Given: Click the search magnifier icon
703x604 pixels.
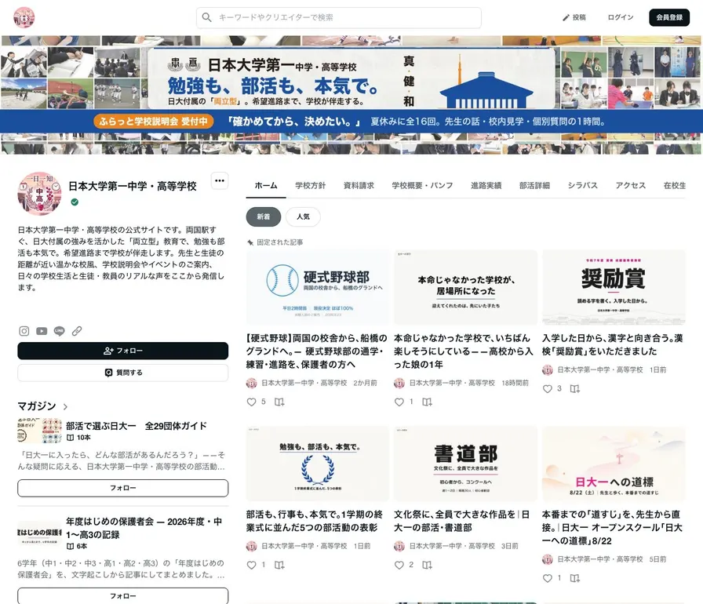Looking at the screenshot, I should (206, 17).
